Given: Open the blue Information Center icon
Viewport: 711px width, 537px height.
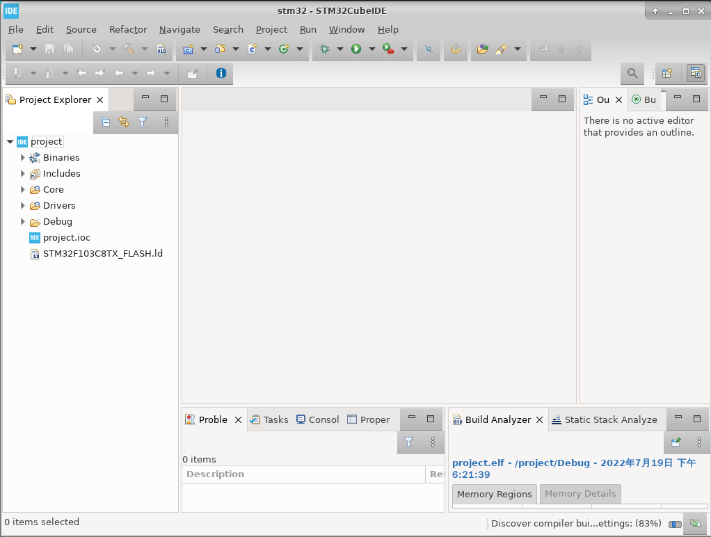Looking at the screenshot, I should click(x=221, y=73).
